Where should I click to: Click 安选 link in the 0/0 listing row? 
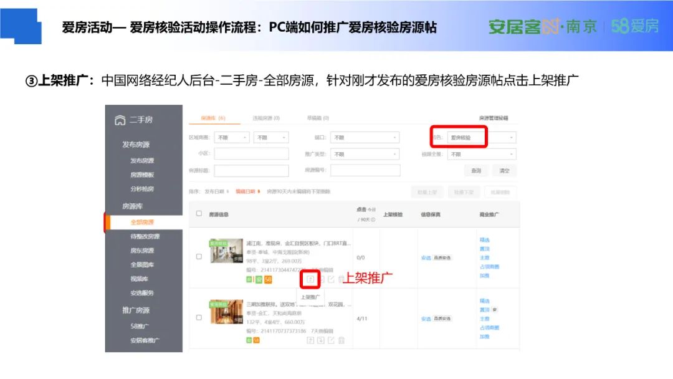[426, 258]
